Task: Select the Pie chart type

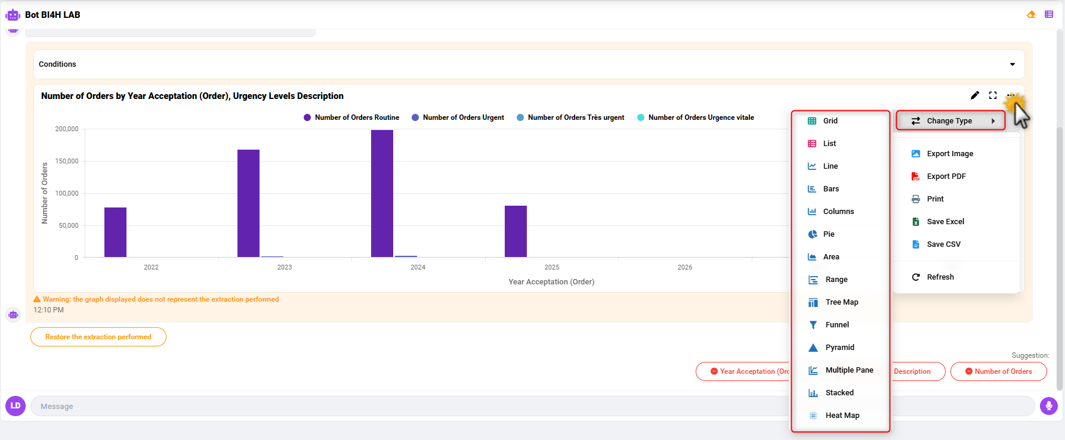Action: (x=829, y=234)
